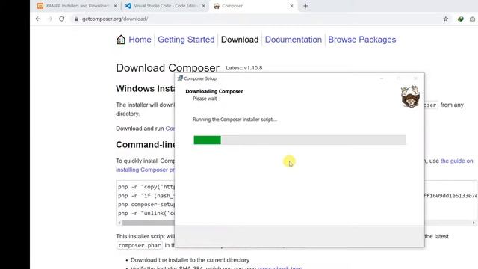Click 'Download the installer to the current directory' bullet
The height and width of the screenshot is (269, 478).
pos(190,260)
